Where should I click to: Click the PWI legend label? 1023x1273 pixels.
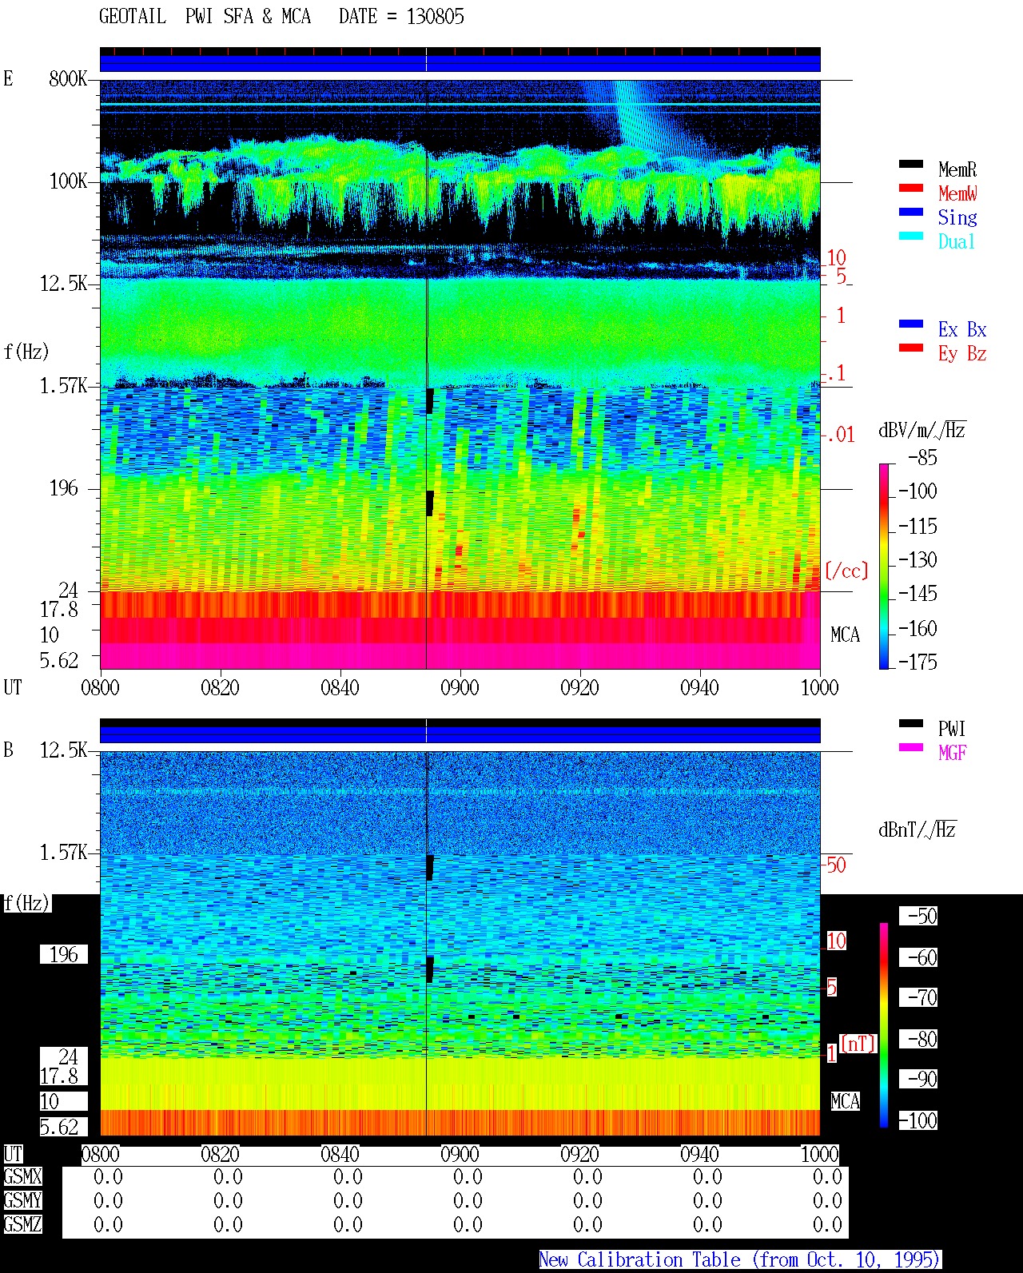952,729
